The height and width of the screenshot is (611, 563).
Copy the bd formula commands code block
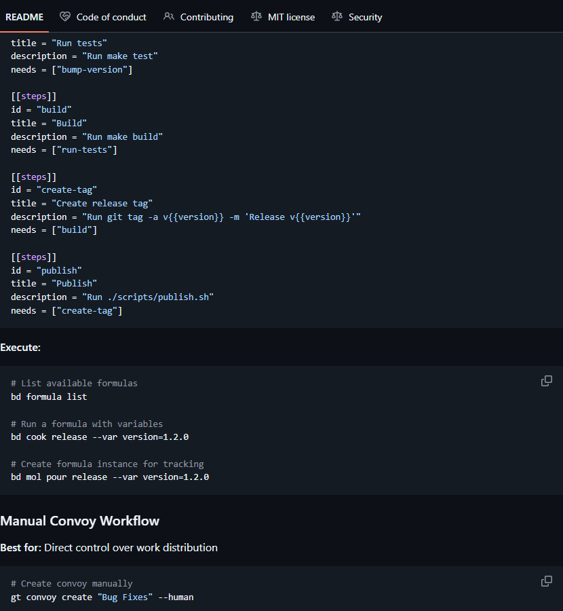point(547,381)
